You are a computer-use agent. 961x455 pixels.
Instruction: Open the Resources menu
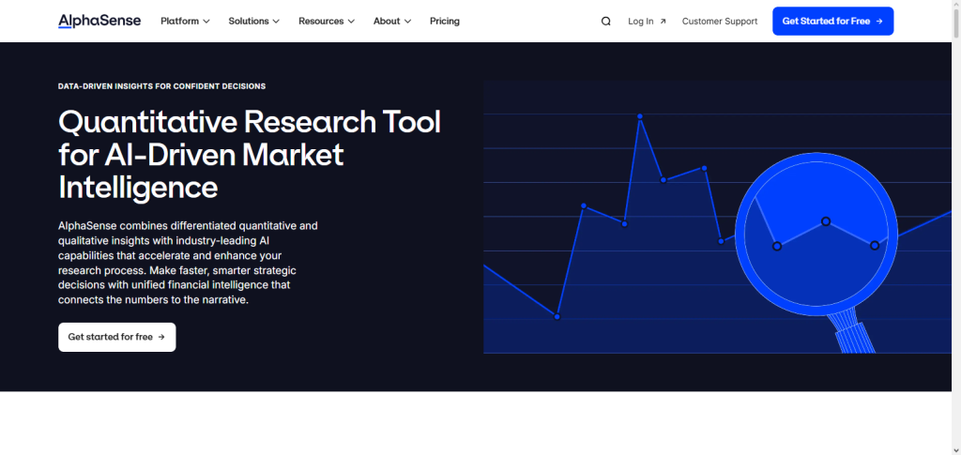pyautogui.click(x=327, y=22)
